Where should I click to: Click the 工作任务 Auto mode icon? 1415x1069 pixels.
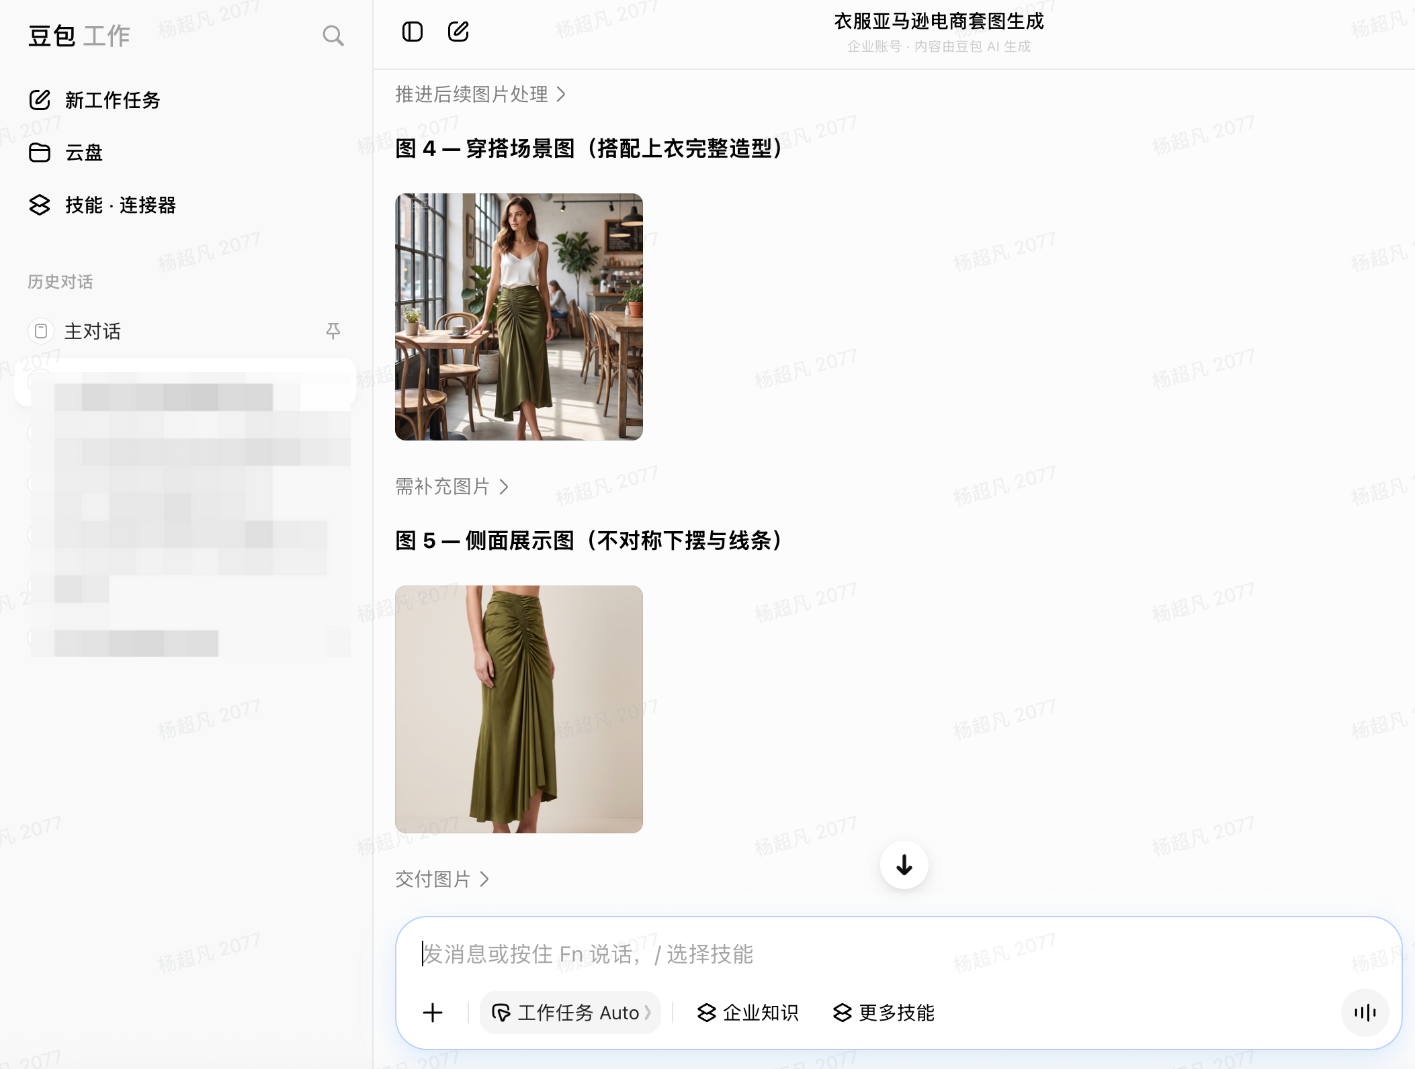tap(501, 1013)
